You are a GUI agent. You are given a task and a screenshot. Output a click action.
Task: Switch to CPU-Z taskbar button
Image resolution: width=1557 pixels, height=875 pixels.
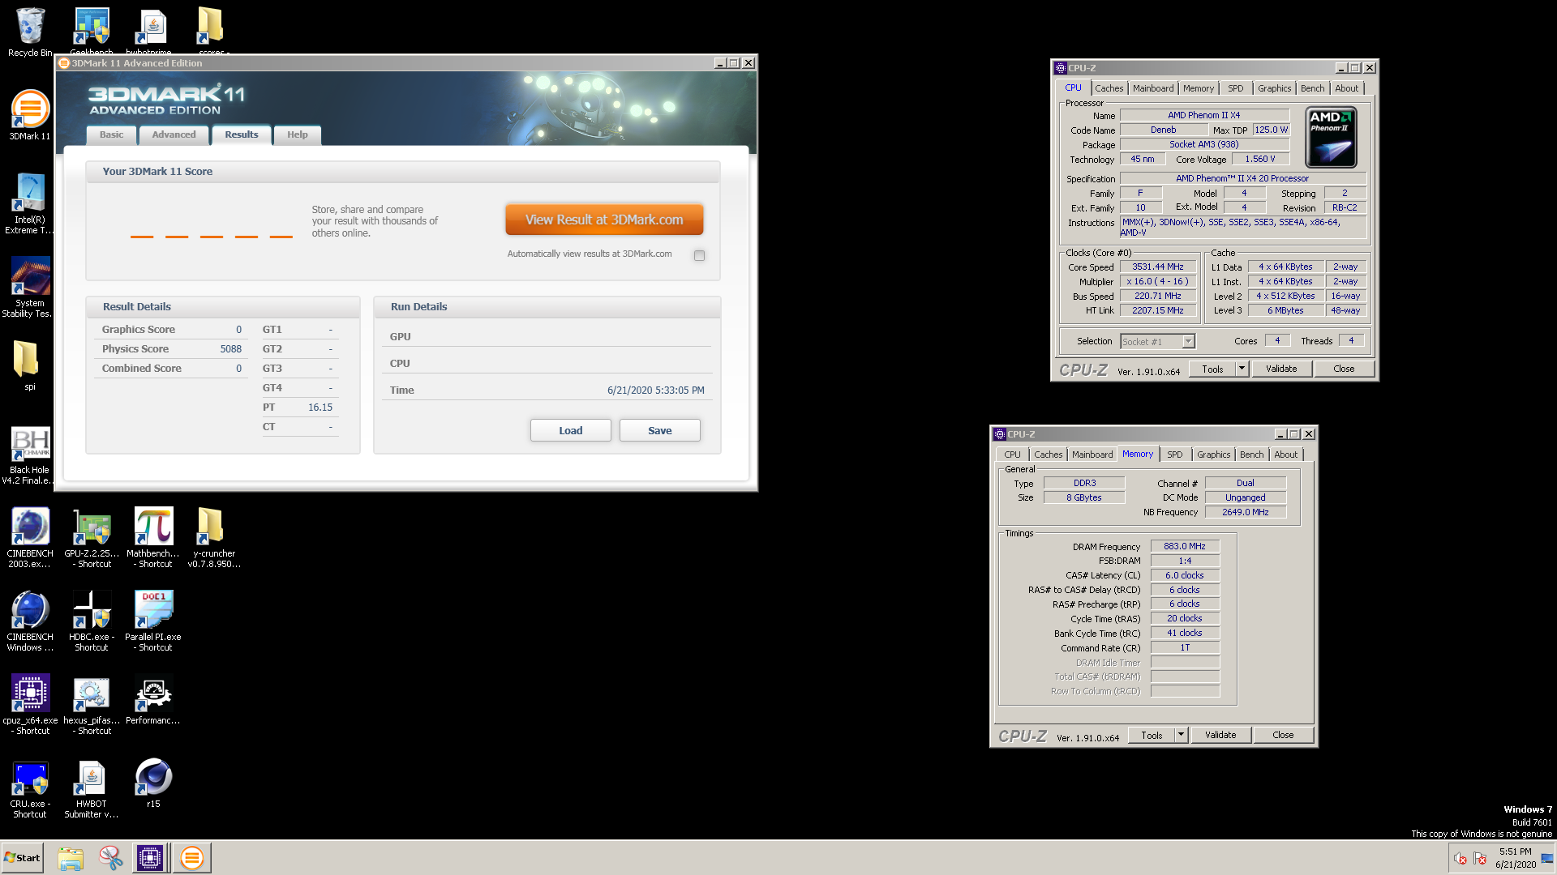[x=150, y=858]
